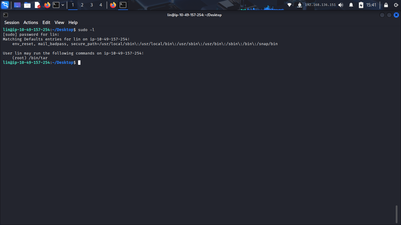
Task: Click the terminal vertical scrollbar
Action: (x=397, y=214)
